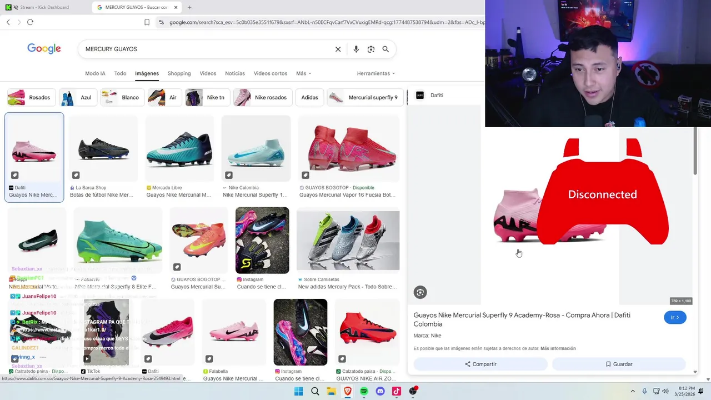The image size is (711, 400).
Task: Open the Guayos Nike Mercurial Superfly 9 Academy-Rosa title
Action: [x=522, y=319]
